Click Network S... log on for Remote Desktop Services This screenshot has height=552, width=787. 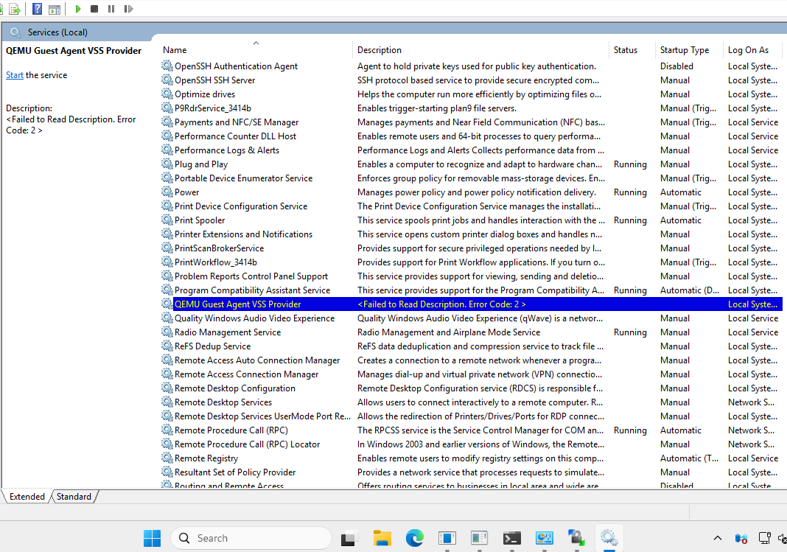pyautogui.click(x=751, y=402)
